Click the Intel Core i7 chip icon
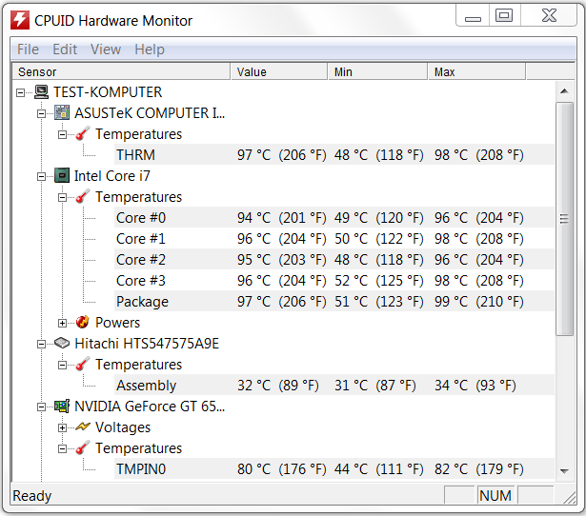 pos(62,175)
